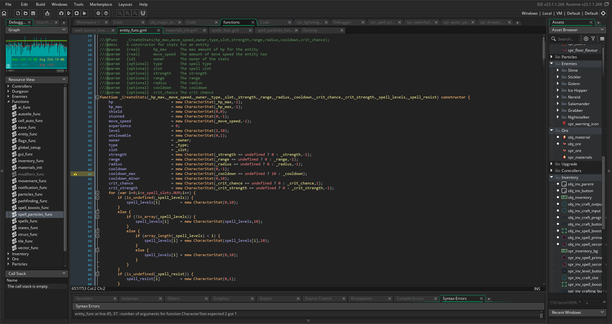Collapse the for-loop fold marker at line 49
This screenshot has height=324, width=612.
tap(98, 193)
